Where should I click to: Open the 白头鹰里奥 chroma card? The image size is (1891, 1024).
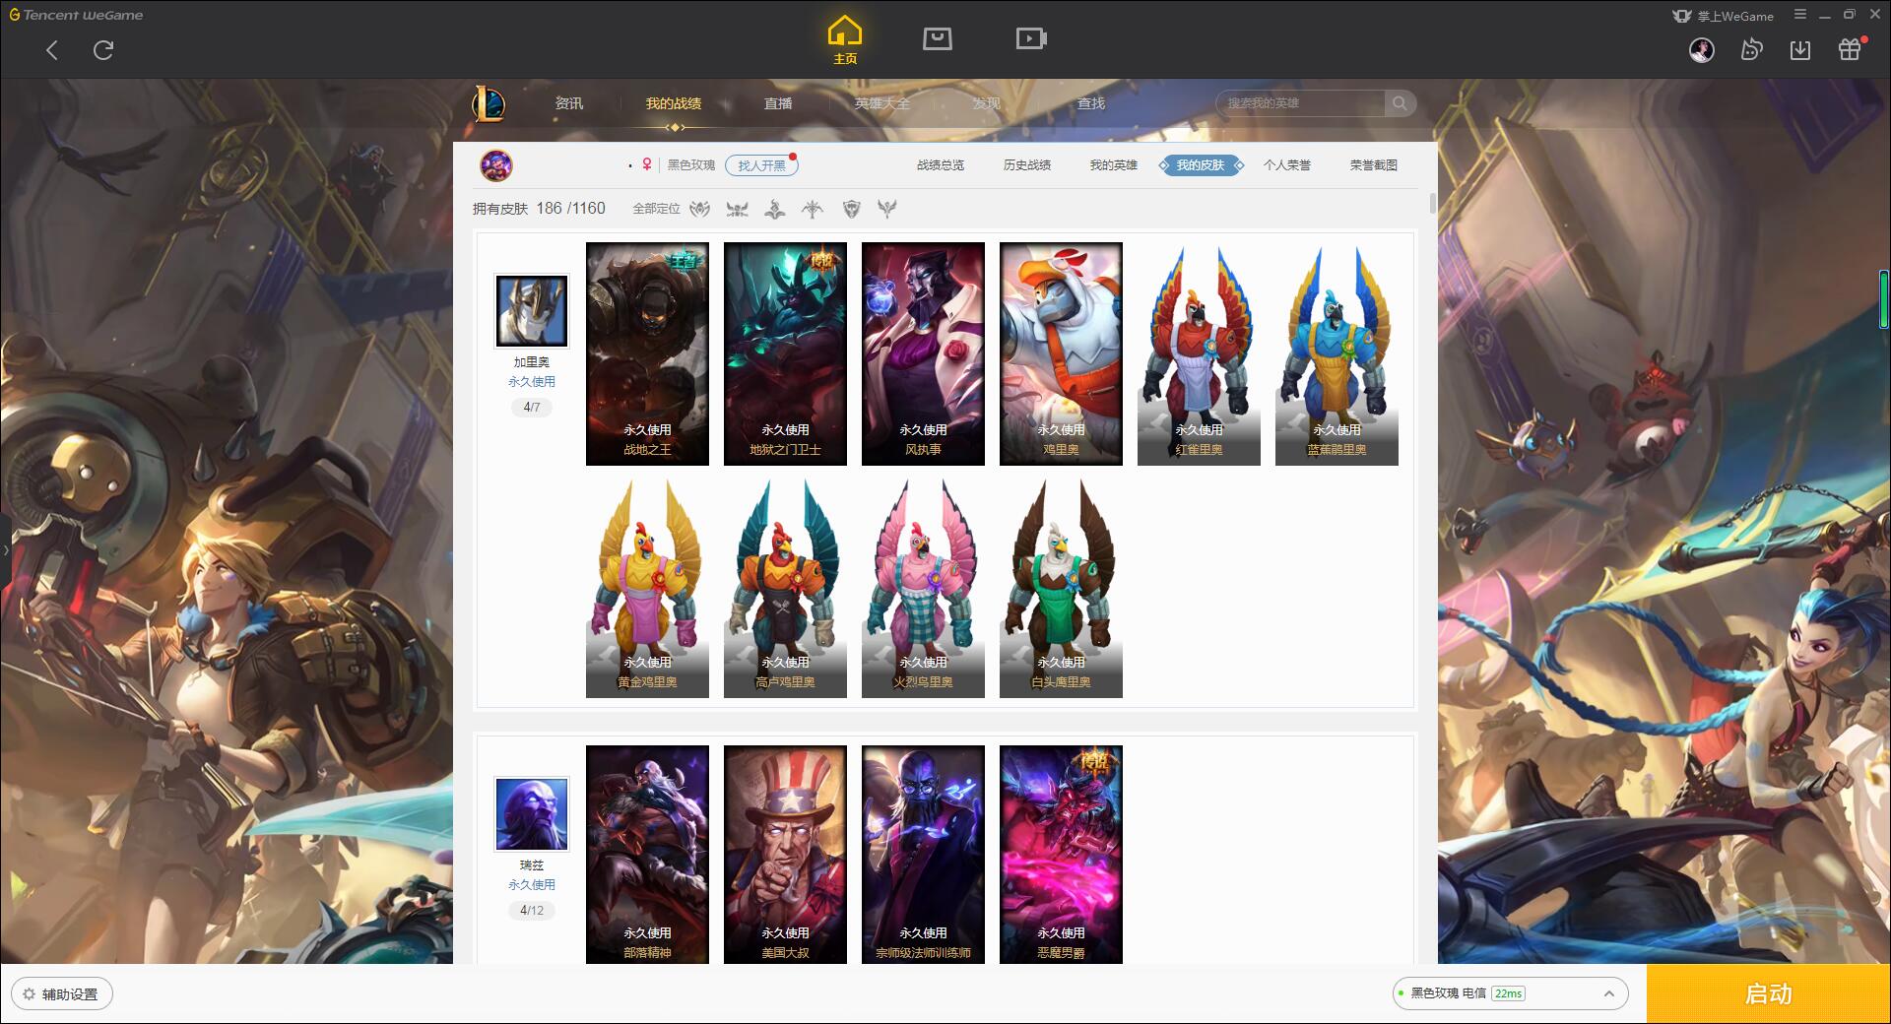pos(1061,587)
